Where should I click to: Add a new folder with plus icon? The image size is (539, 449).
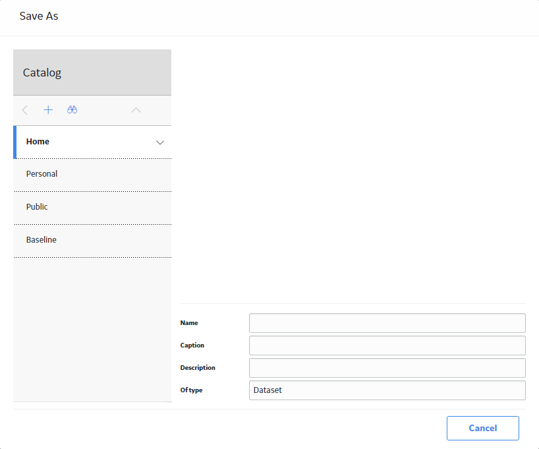[48, 110]
